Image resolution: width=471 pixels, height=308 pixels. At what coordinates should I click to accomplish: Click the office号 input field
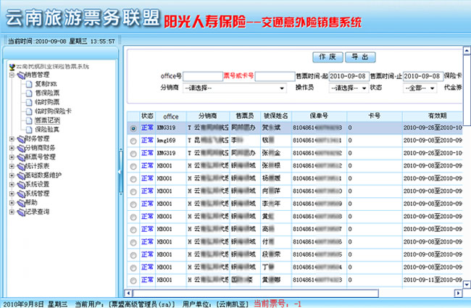coord(203,76)
